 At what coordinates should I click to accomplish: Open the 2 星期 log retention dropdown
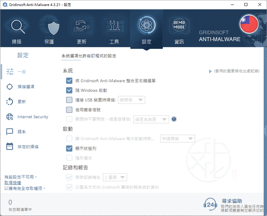(x=115, y=177)
